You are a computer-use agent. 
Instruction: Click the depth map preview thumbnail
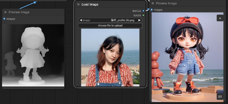(x=33, y=55)
